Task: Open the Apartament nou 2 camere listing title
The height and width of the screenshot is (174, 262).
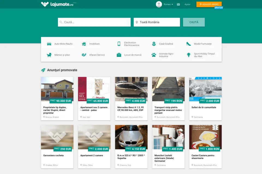Action: [x=94, y=109]
